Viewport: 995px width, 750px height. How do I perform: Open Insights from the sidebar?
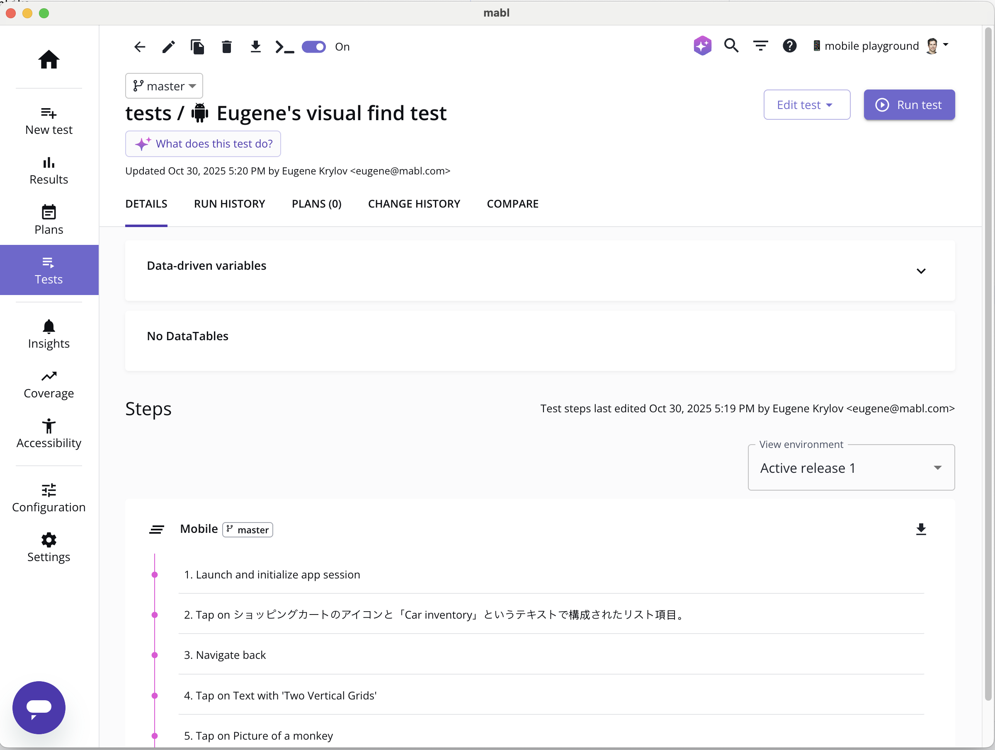49,334
